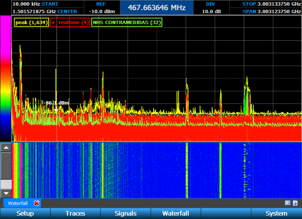Viewport: 302px width, 219px height.
Task: Toggle the green NHS CONTRAMEDIDAS (32) trace
Action: [127, 22]
